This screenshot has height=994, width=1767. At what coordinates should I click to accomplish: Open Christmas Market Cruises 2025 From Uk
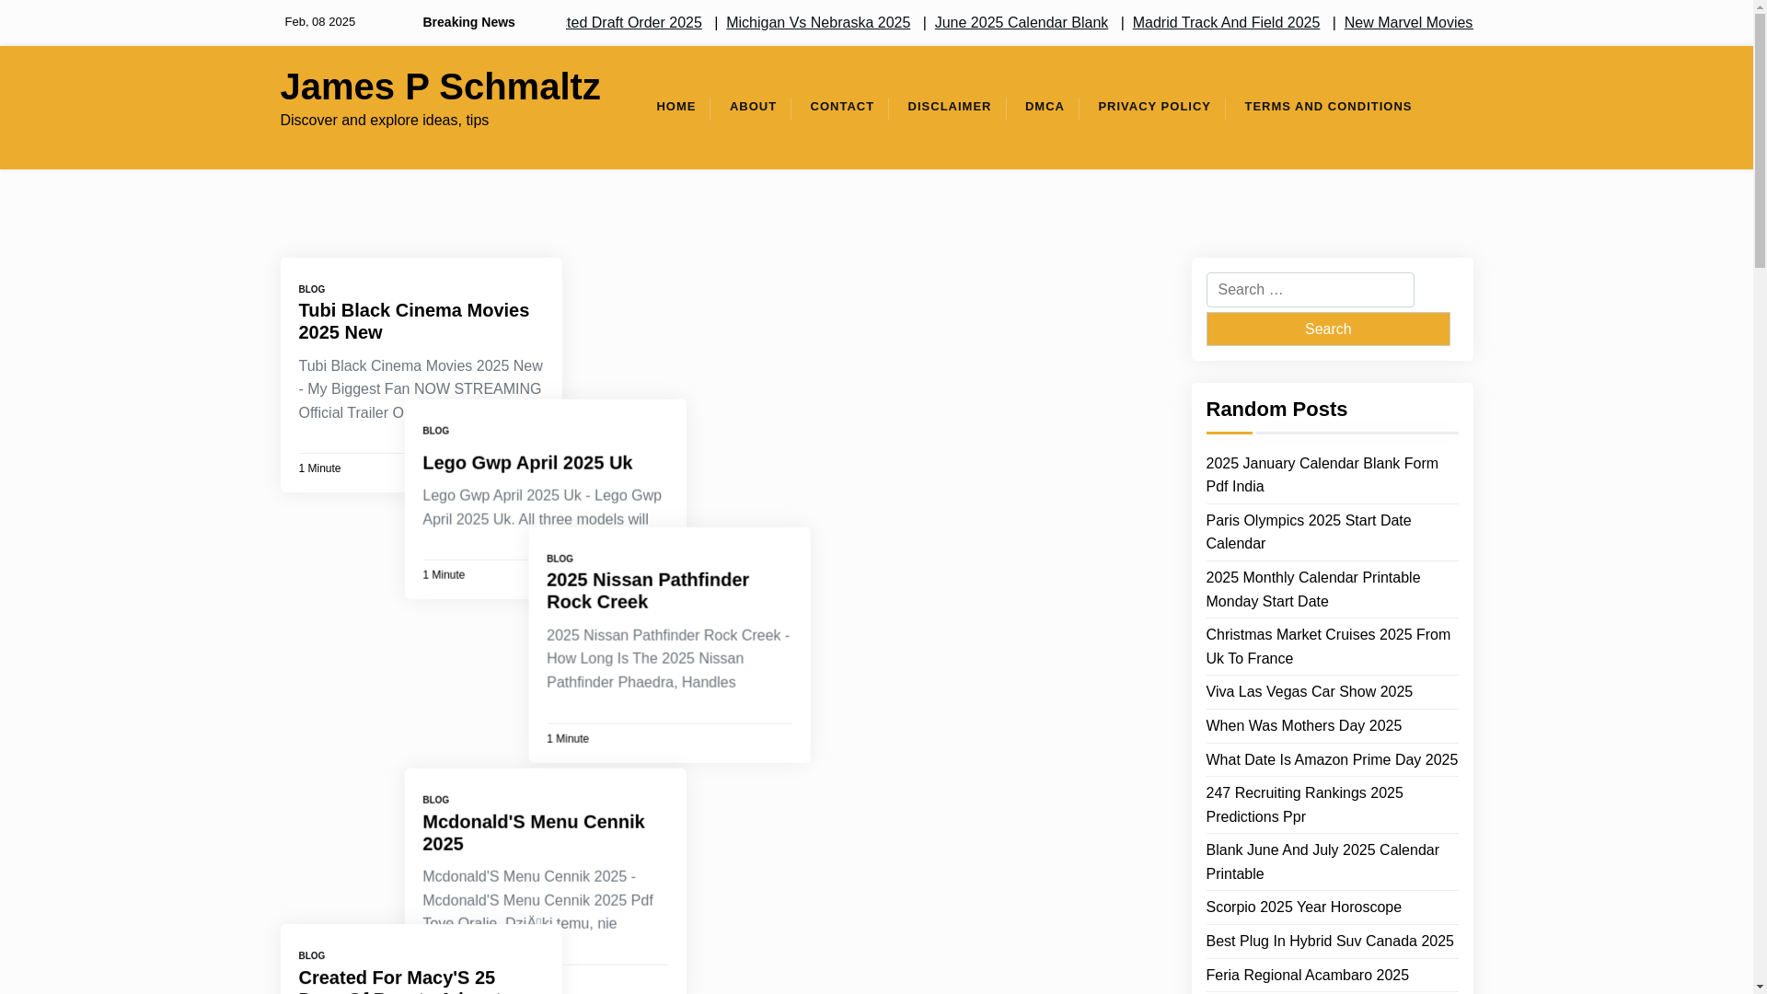pos(1328,646)
